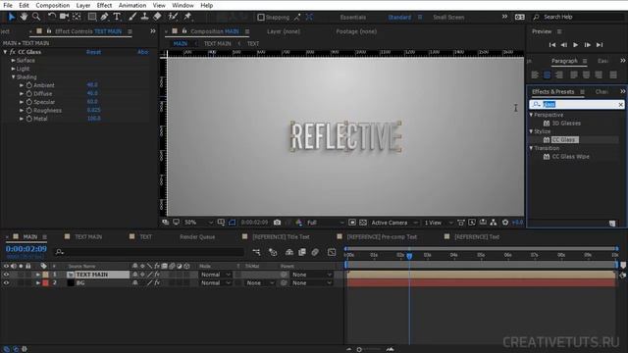Expand the TEXT MAIN layer properties

coord(37,275)
